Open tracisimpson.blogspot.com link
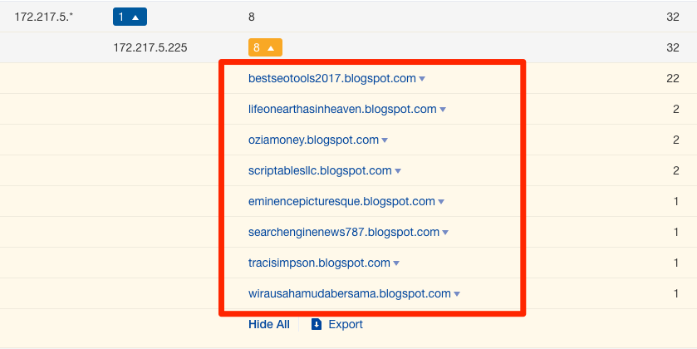The width and height of the screenshot is (697, 349). (x=319, y=263)
